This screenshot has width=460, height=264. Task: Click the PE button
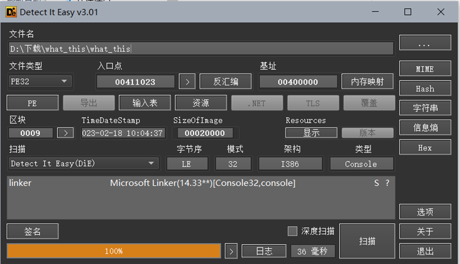click(x=32, y=103)
